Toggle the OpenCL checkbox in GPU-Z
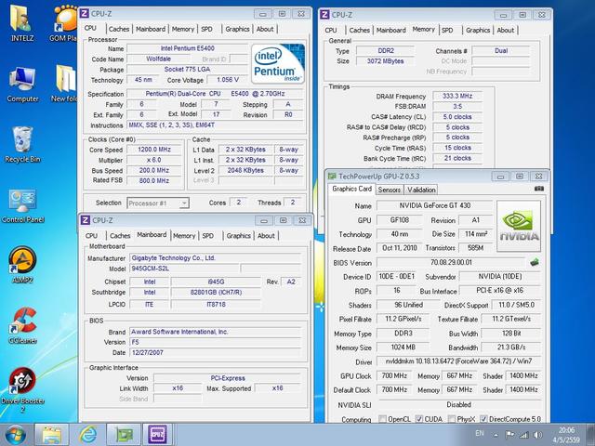 tap(382, 419)
